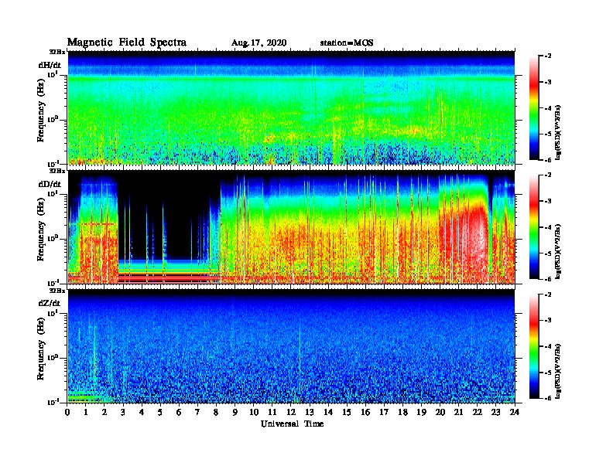613x473 pixels.
Task: Click hour 11 tick label on time axis
Action: (x=272, y=413)
